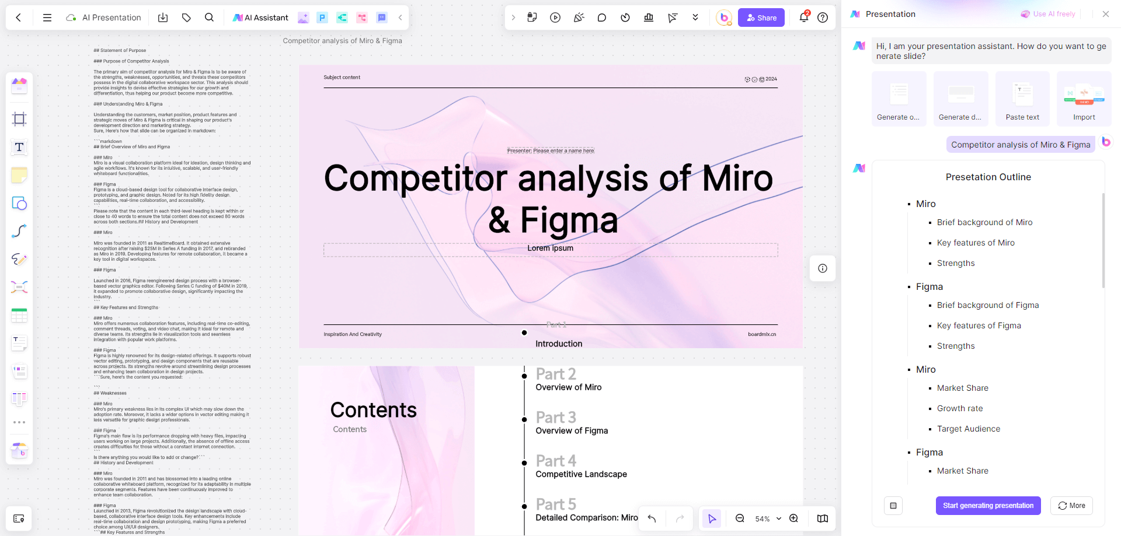Click the user avatar in top bar
The width and height of the screenshot is (1121, 536).
724,17
